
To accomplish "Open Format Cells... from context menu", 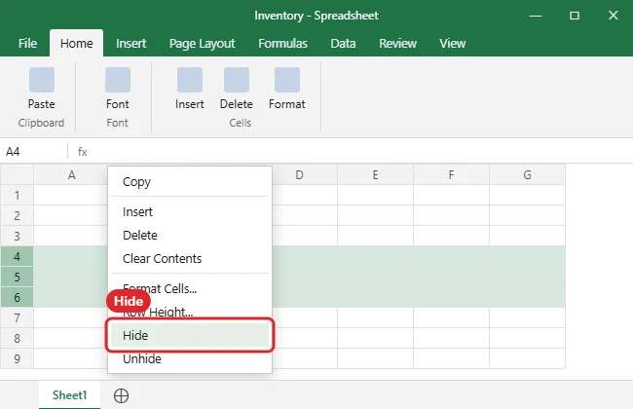I will 190,288.
